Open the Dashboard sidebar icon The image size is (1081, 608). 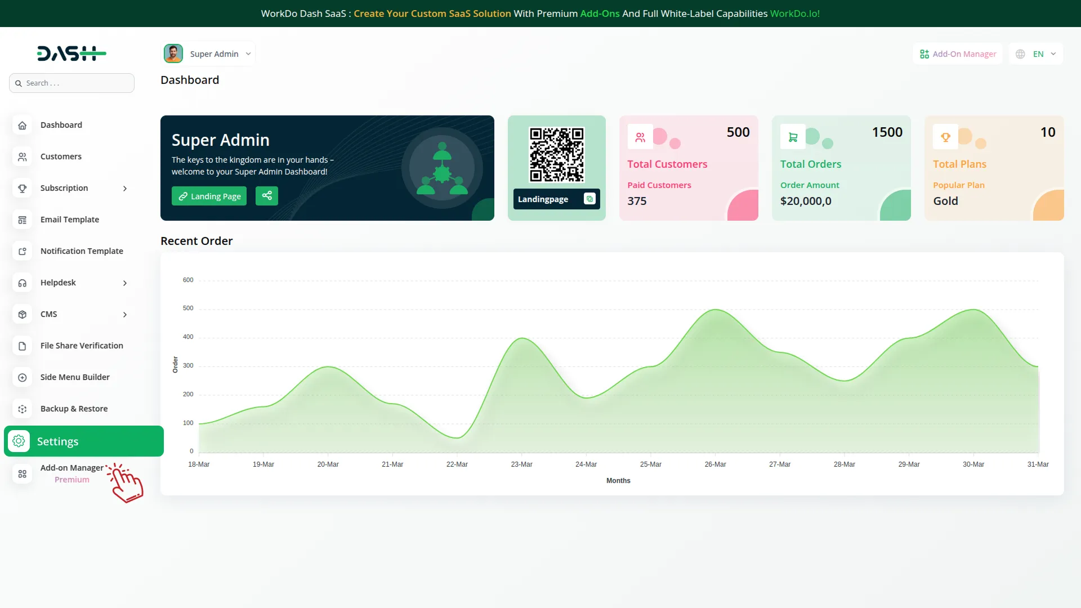point(22,125)
